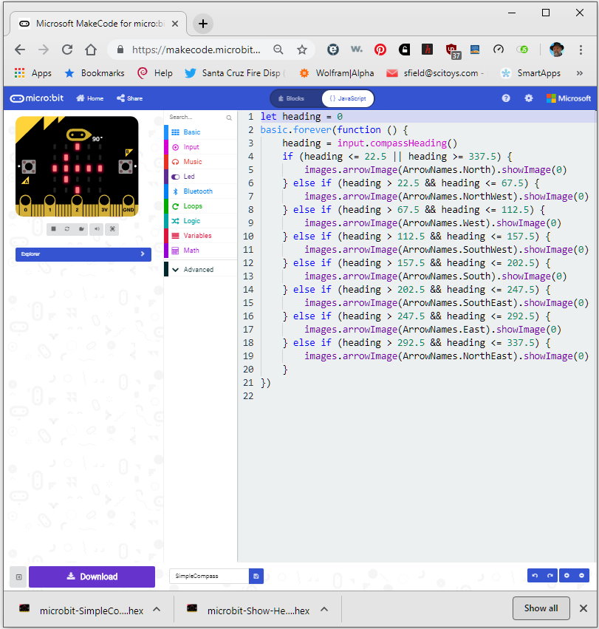
Task: Click Show all downloads
Action: point(541,608)
